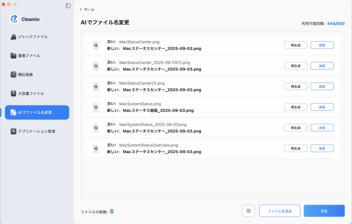Viewport: 352px width, 224px height.
Task: Open 類似画像 in sidebar
Action: click(x=37, y=75)
